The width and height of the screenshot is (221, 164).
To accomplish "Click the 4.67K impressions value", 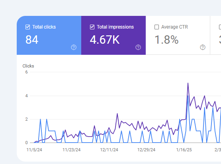I will (105, 40).
